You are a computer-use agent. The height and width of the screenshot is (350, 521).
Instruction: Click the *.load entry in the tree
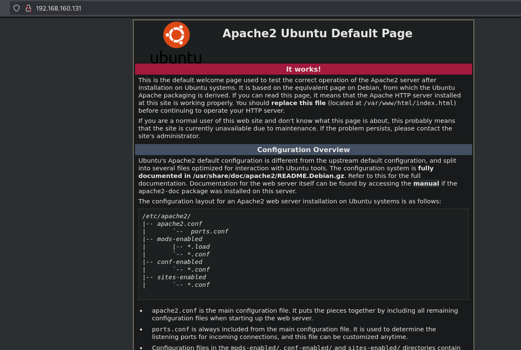(198, 247)
